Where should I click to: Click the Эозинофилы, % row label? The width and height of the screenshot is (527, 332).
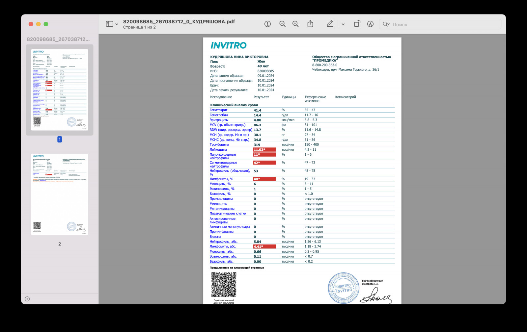coord(222,189)
